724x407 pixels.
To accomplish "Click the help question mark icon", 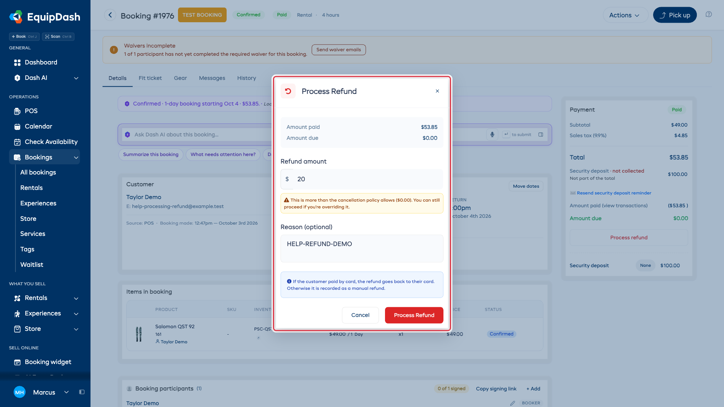I will (x=709, y=14).
